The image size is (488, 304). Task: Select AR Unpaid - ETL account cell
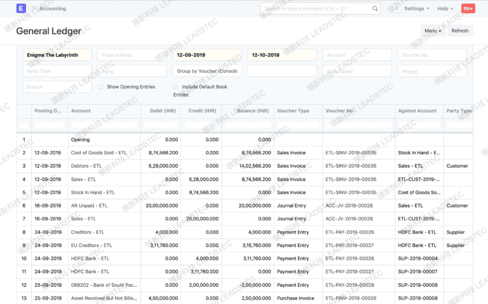coord(104,206)
